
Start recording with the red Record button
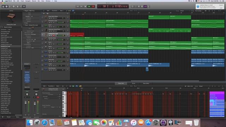pos(93,6)
